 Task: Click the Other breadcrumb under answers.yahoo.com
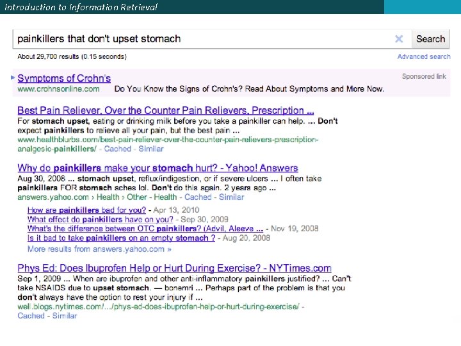click(x=136, y=197)
